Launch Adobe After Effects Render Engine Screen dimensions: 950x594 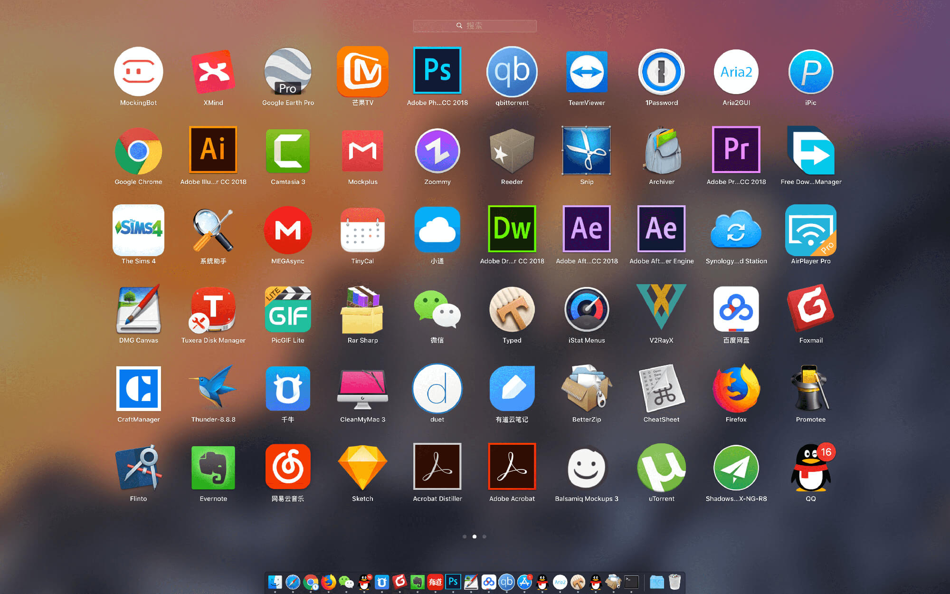click(x=662, y=229)
